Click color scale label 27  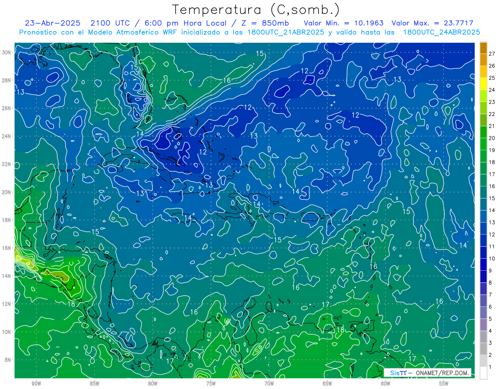point(492,54)
